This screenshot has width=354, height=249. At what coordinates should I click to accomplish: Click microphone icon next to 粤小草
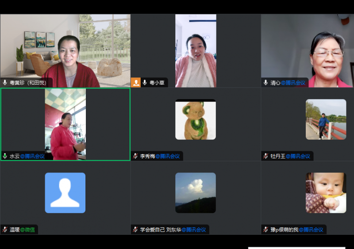tap(145, 83)
